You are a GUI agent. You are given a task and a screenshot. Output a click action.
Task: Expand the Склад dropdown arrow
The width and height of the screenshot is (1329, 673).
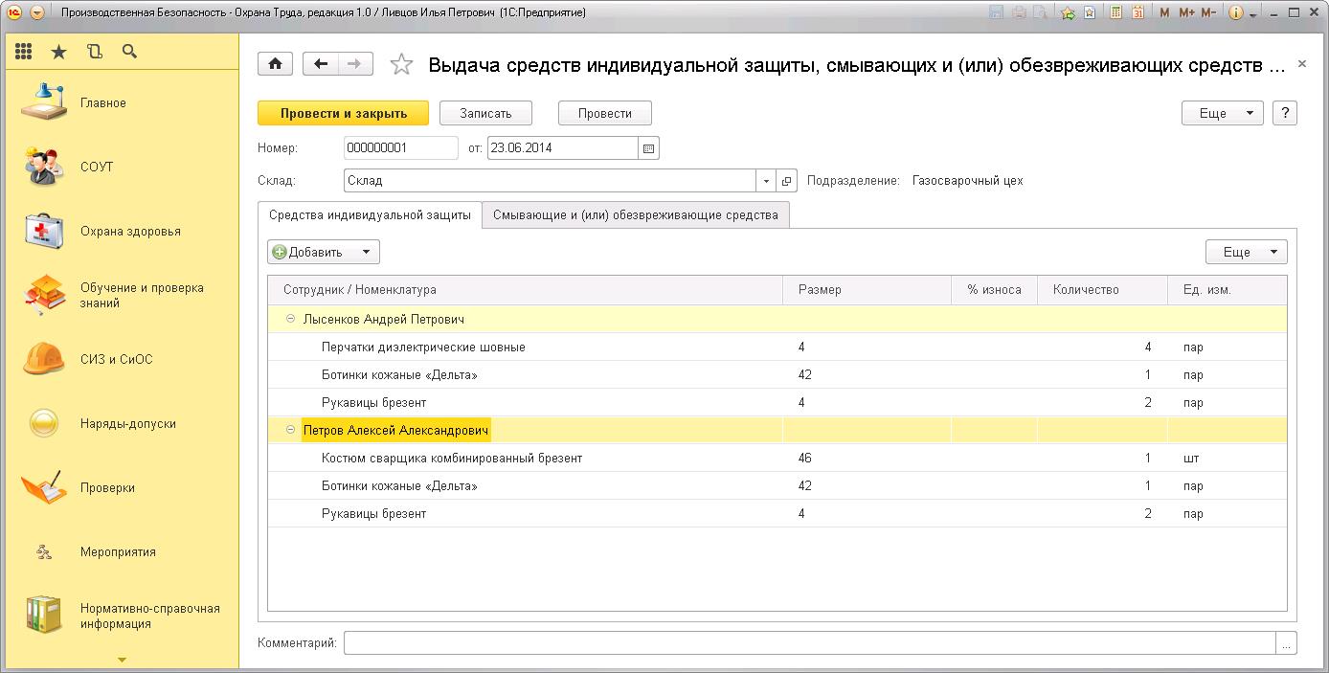point(766,181)
